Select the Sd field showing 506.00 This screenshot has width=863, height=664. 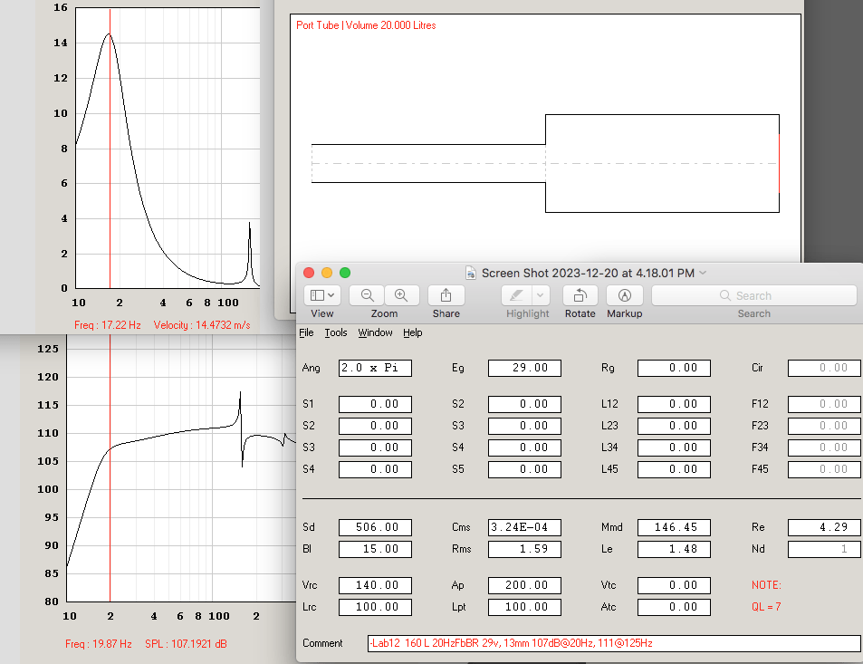[x=376, y=527]
